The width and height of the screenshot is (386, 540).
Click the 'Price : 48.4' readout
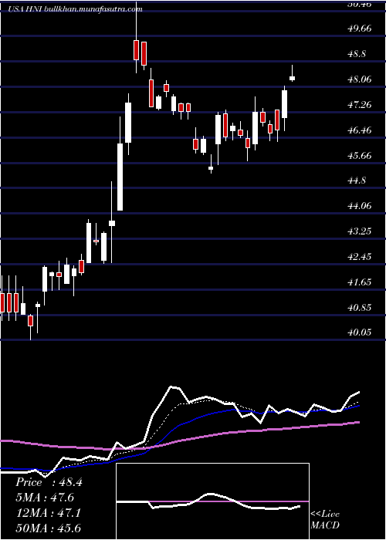49,482
